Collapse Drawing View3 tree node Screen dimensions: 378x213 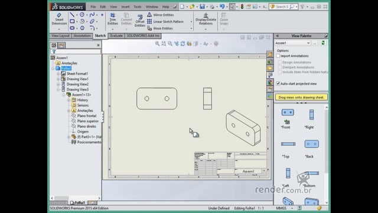click(x=58, y=89)
